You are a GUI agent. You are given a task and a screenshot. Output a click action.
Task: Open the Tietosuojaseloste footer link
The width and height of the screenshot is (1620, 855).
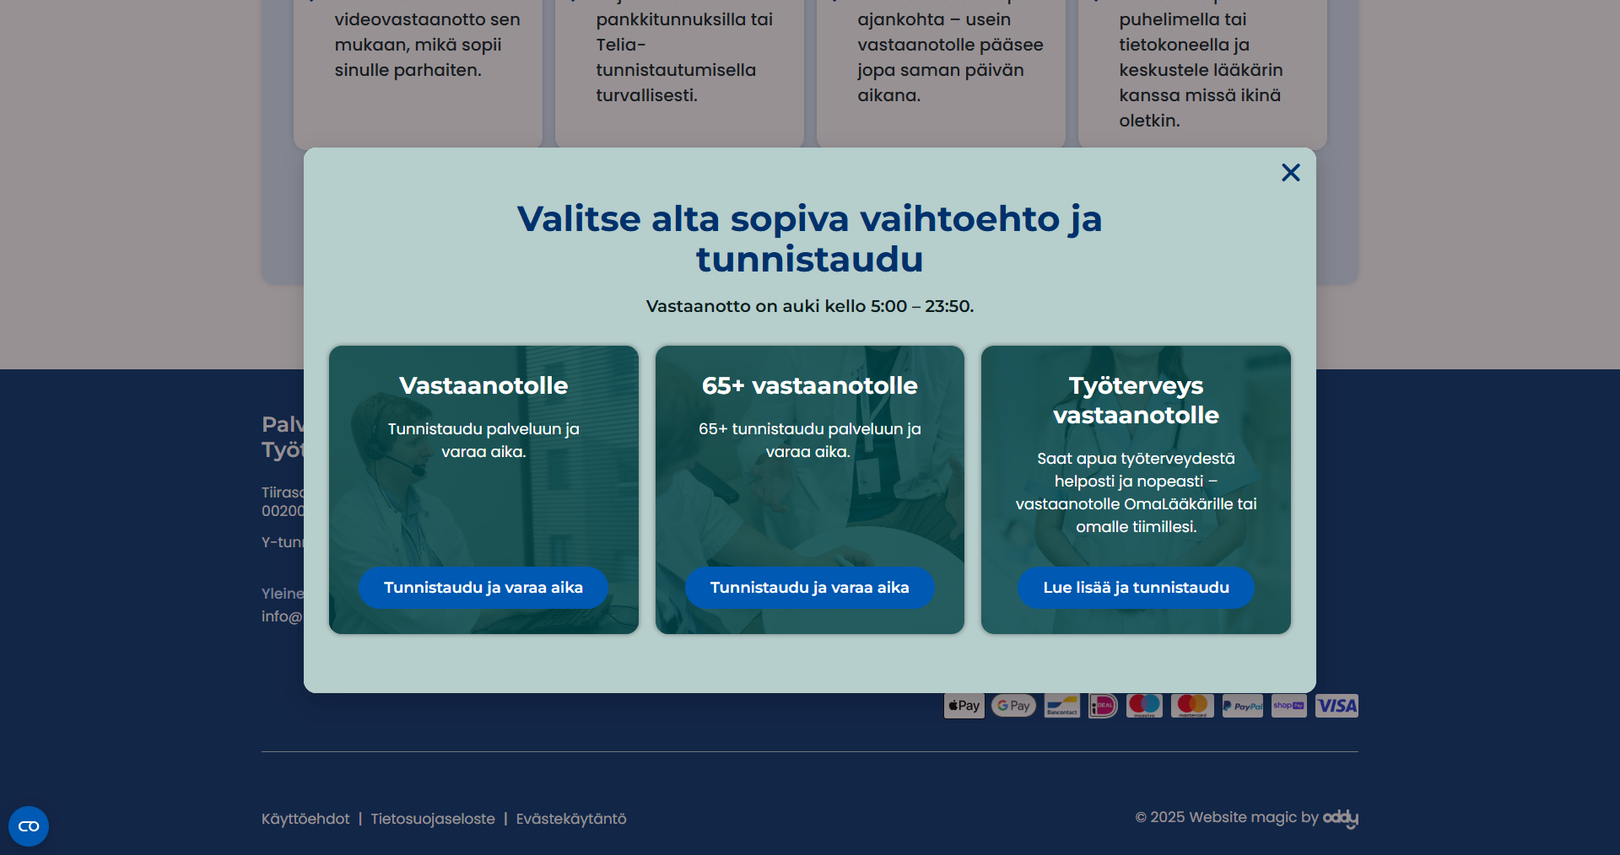coord(433,819)
